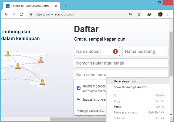Select Cut in the context menu
This screenshot has height=122, width=174.
[138, 95]
